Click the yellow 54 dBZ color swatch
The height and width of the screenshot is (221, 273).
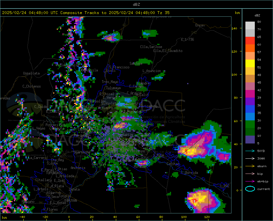250,64
